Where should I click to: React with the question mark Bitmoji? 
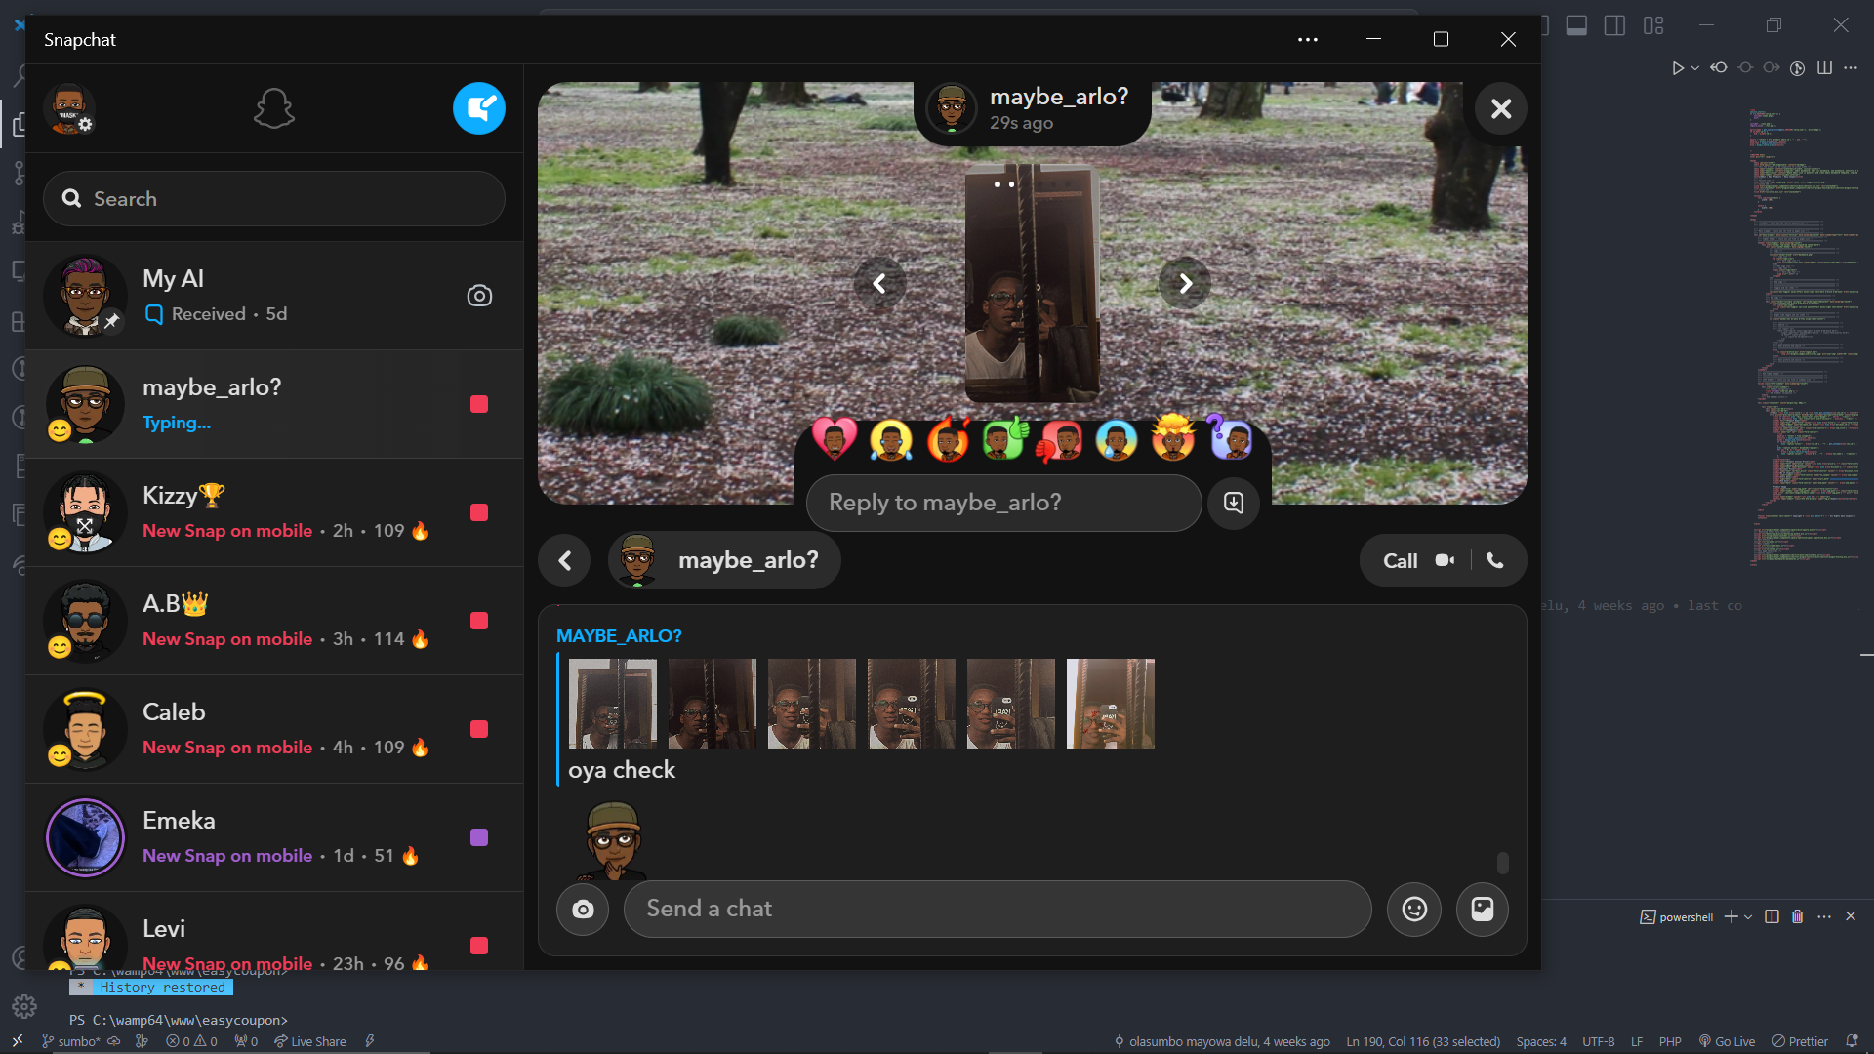point(1230,437)
